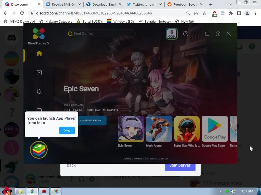Open Chrome from the taskbar
The image size is (261, 195).
[32, 191]
